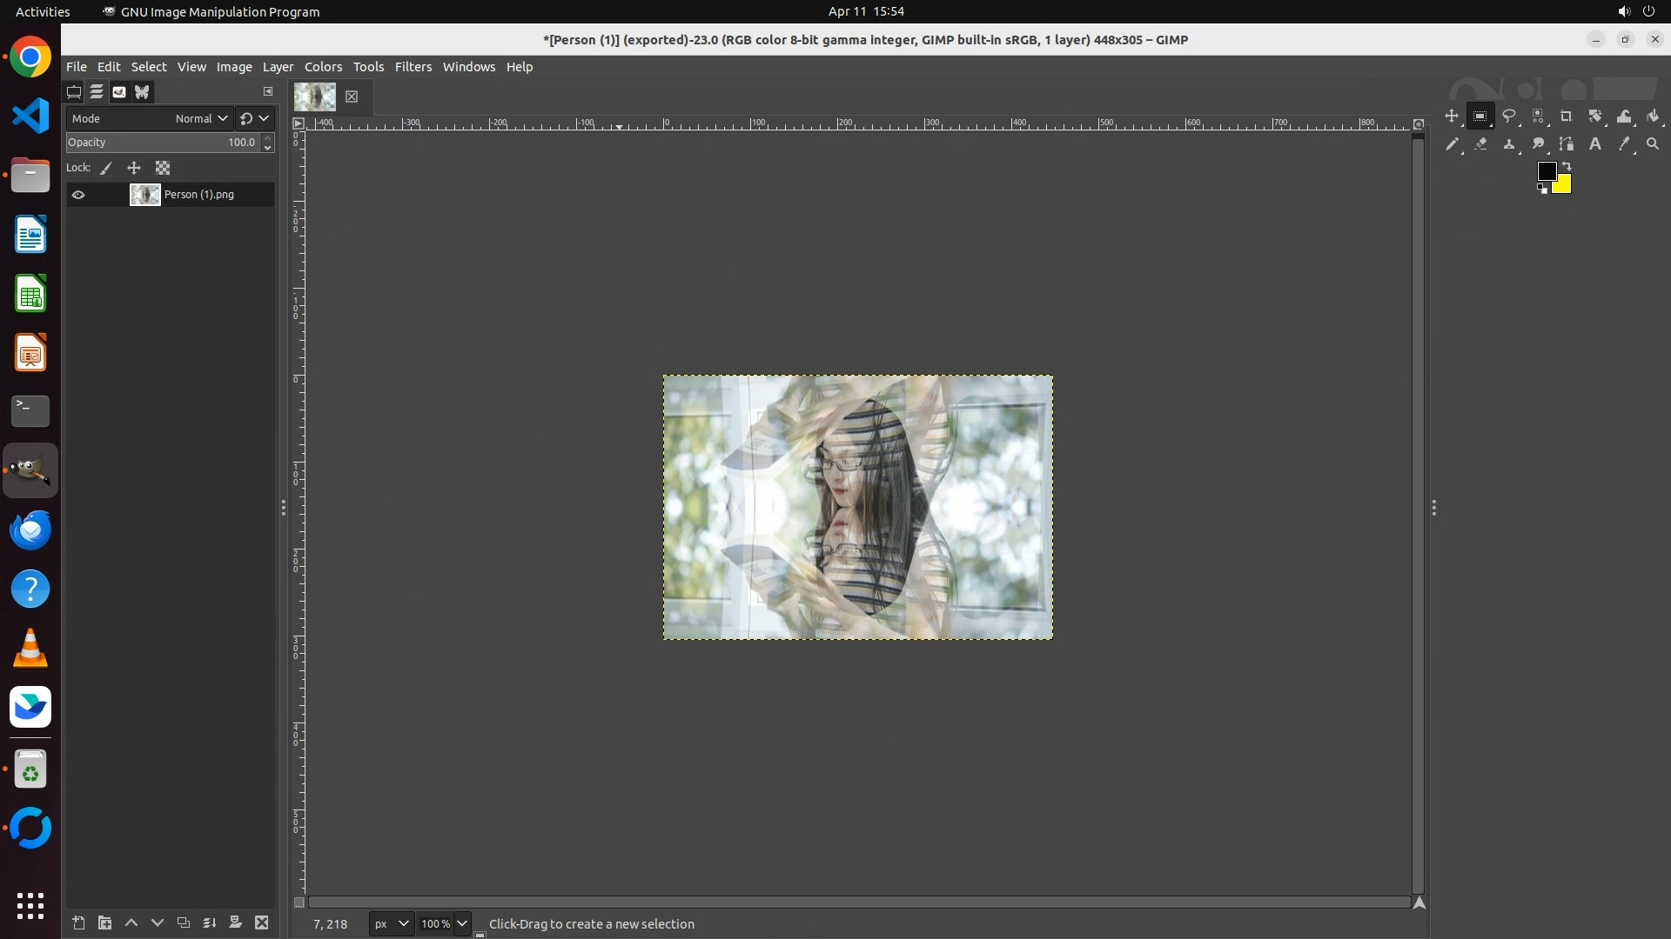Select the Eraser tool
The height and width of the screenshot is (939, 1671).
coord(1480,144)
